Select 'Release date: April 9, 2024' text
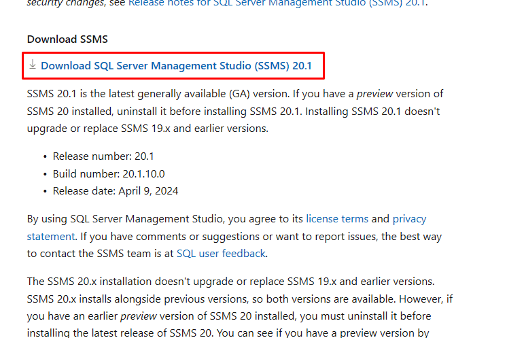Image resolution: width=507 pixels, height=338 pixels. (x=116, y=191)
